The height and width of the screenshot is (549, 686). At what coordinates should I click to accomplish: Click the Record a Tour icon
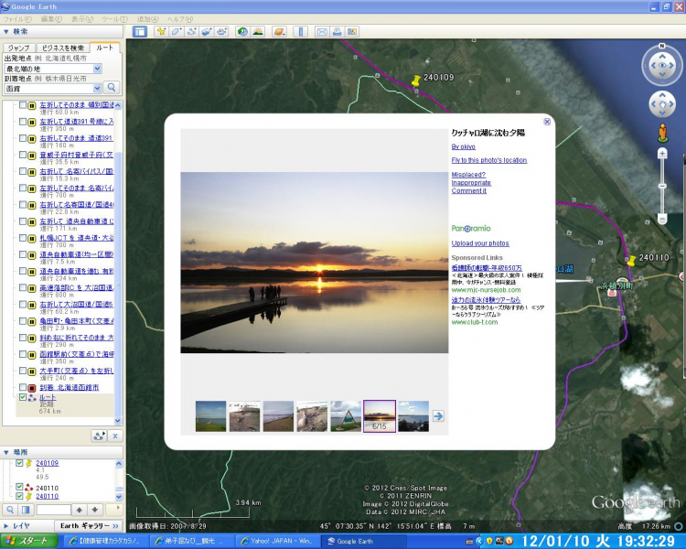[x=222, y=31]
